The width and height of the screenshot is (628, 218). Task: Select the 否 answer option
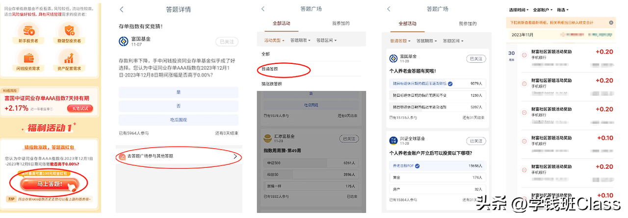pyautogui.click(x=178, y=106)
